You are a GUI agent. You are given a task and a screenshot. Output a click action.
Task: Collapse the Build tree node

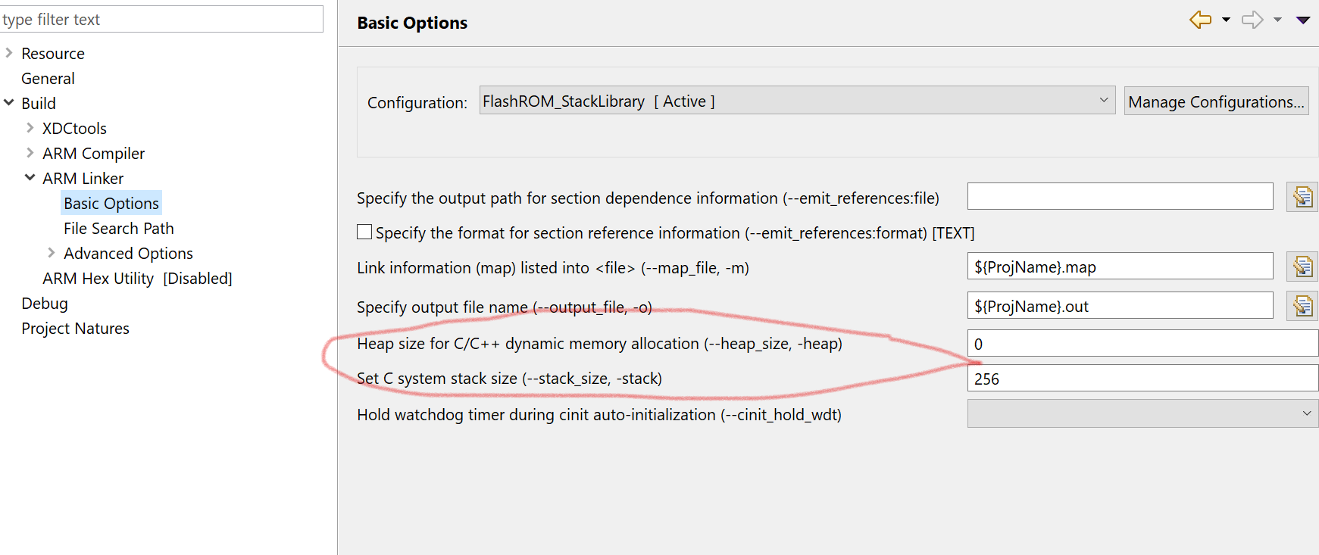[9, 103]
